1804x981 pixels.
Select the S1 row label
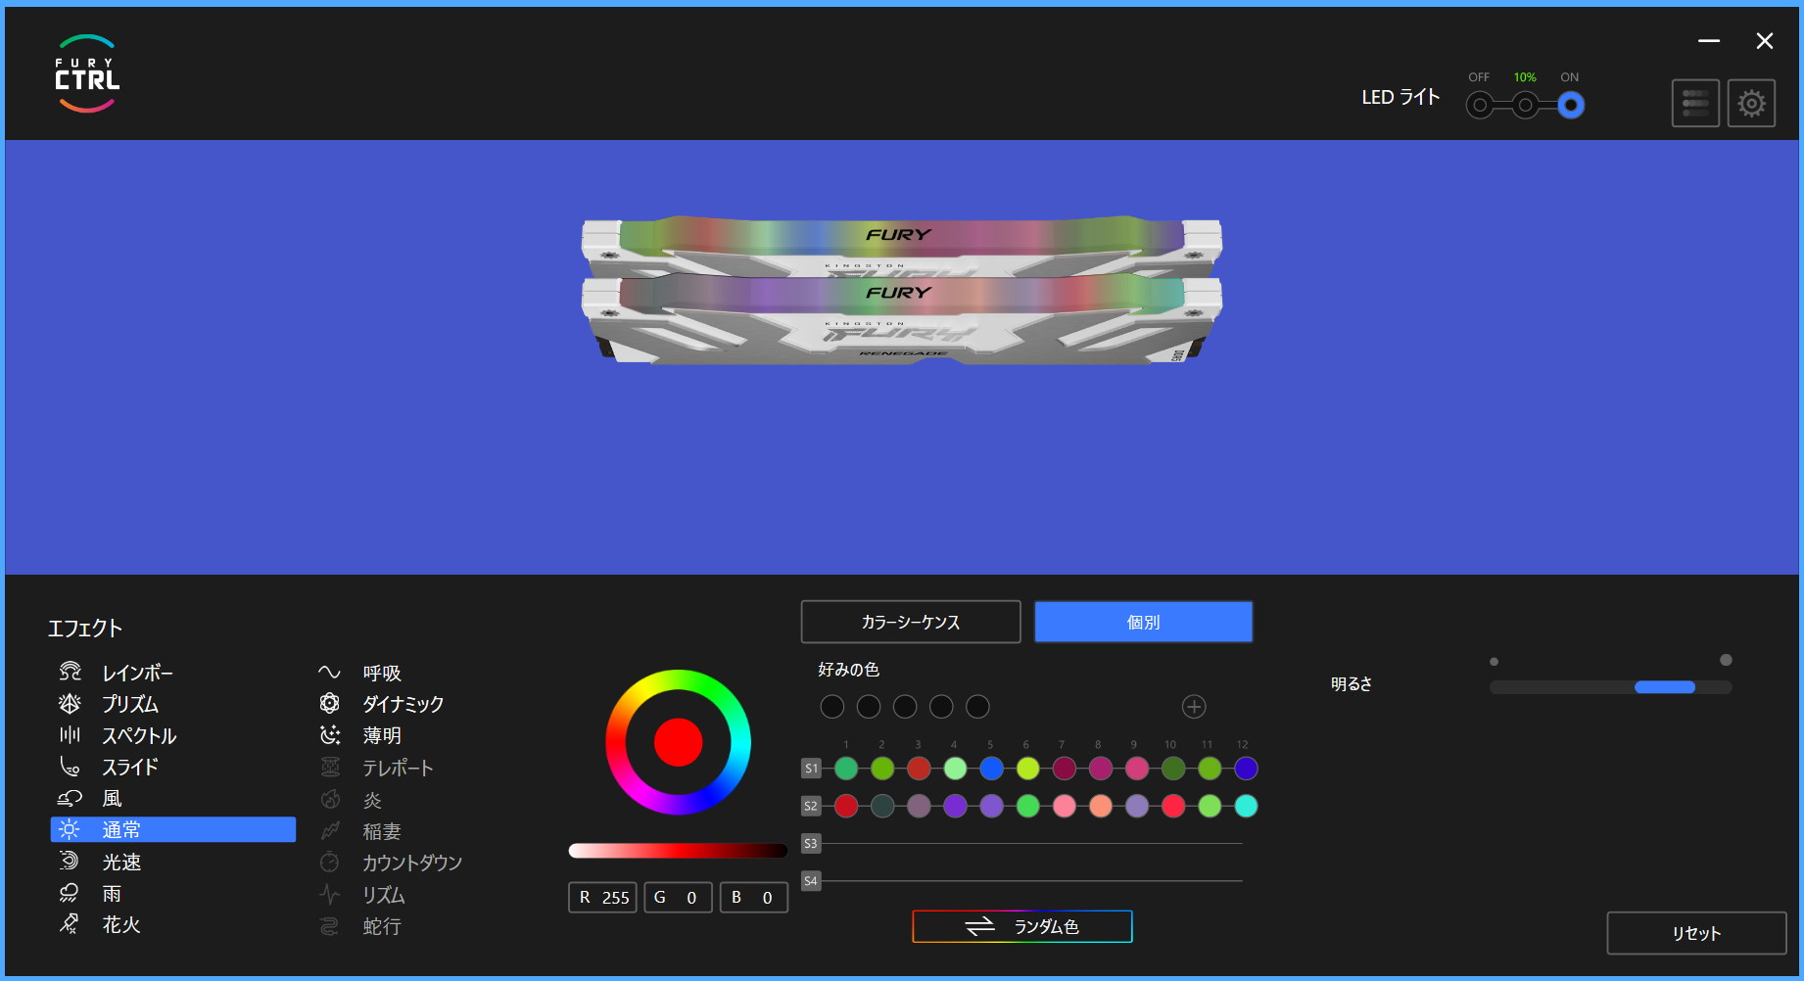click(x=811, y=769)
